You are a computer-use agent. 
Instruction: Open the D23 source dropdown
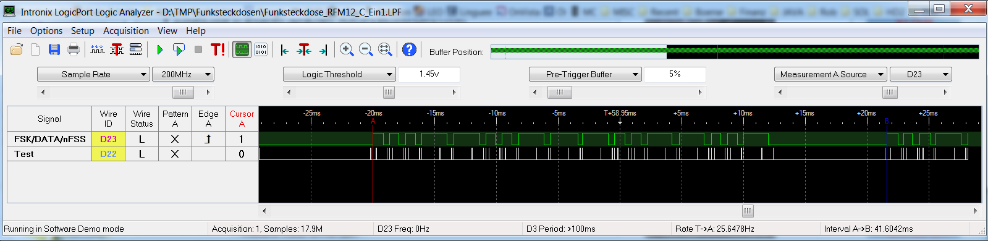921,74
